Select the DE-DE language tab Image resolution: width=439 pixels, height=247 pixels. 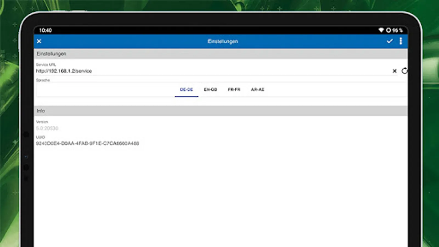(x=187, y=90)
